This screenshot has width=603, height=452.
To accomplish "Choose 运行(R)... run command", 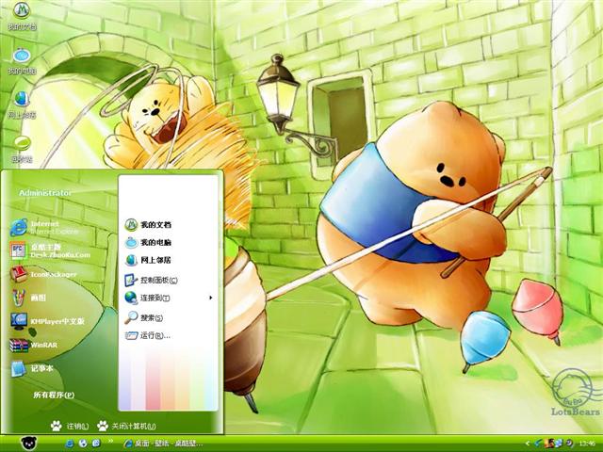I will (148, 335).
